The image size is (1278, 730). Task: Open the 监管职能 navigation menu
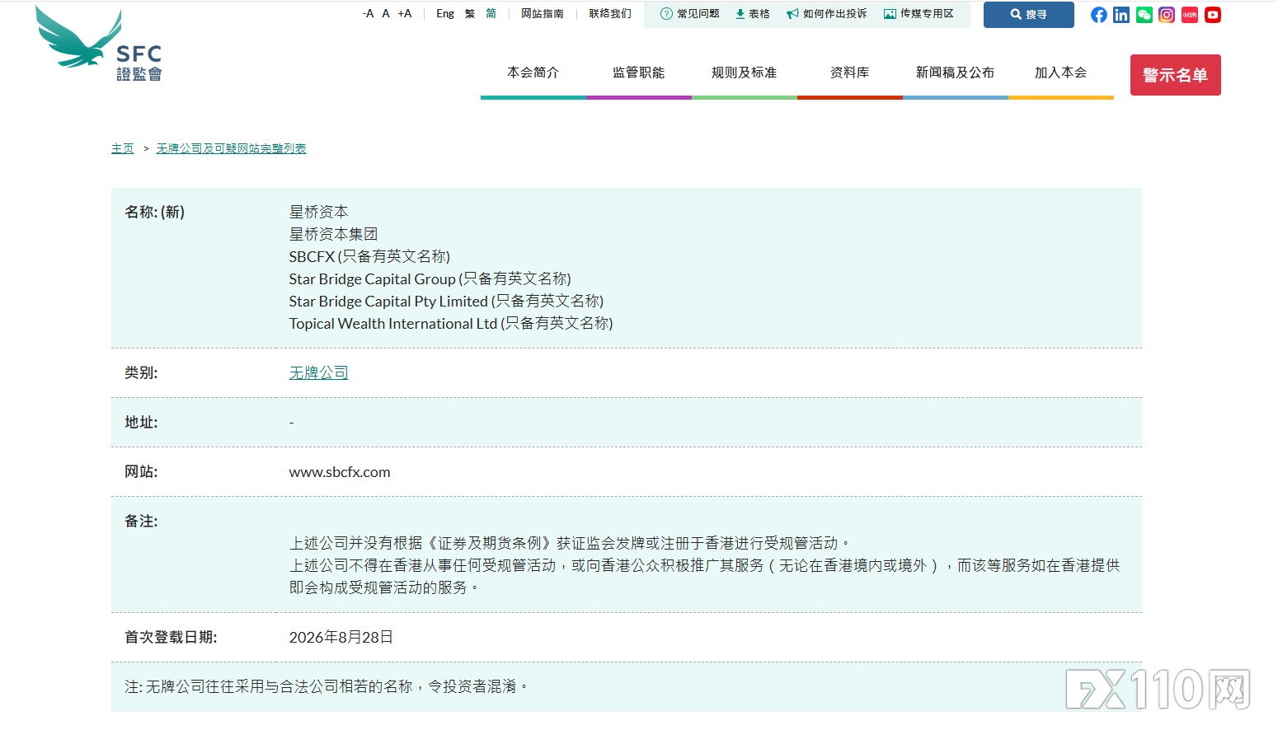(639, 73)
